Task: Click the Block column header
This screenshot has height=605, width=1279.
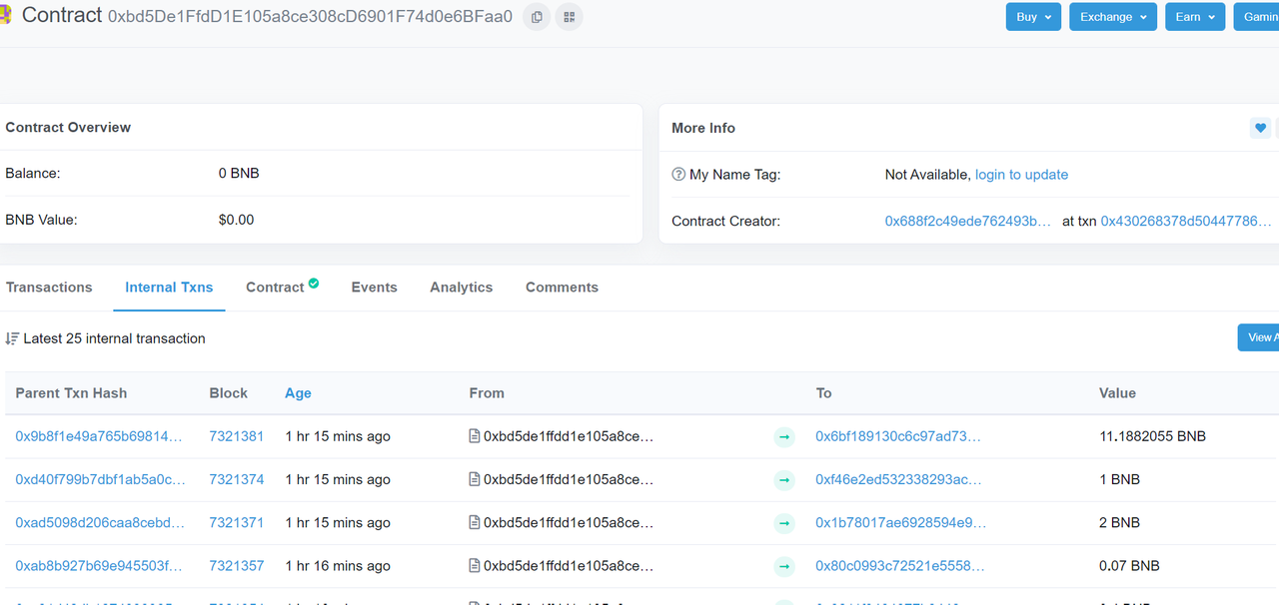Action: point(228,393)
